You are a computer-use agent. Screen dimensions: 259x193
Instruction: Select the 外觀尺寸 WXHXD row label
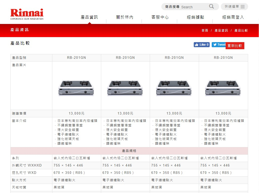pyautogui.click(x=27, y=166)
